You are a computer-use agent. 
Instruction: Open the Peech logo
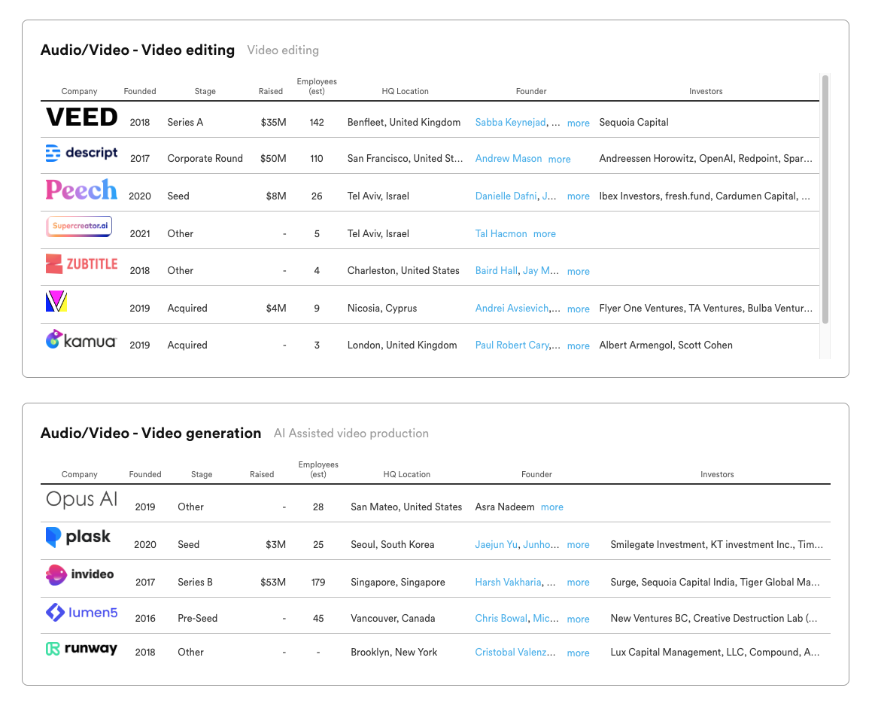pos(81,190)
